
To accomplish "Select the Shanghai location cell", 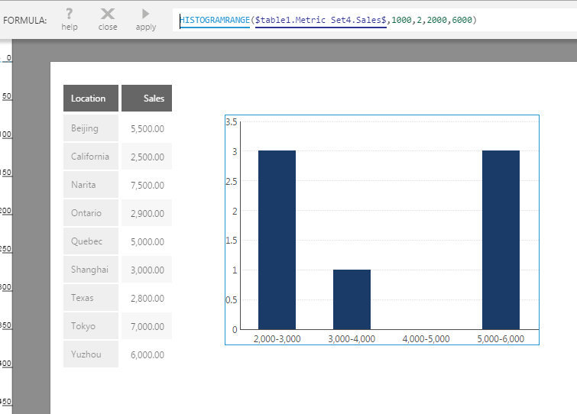I will (90, 270).
